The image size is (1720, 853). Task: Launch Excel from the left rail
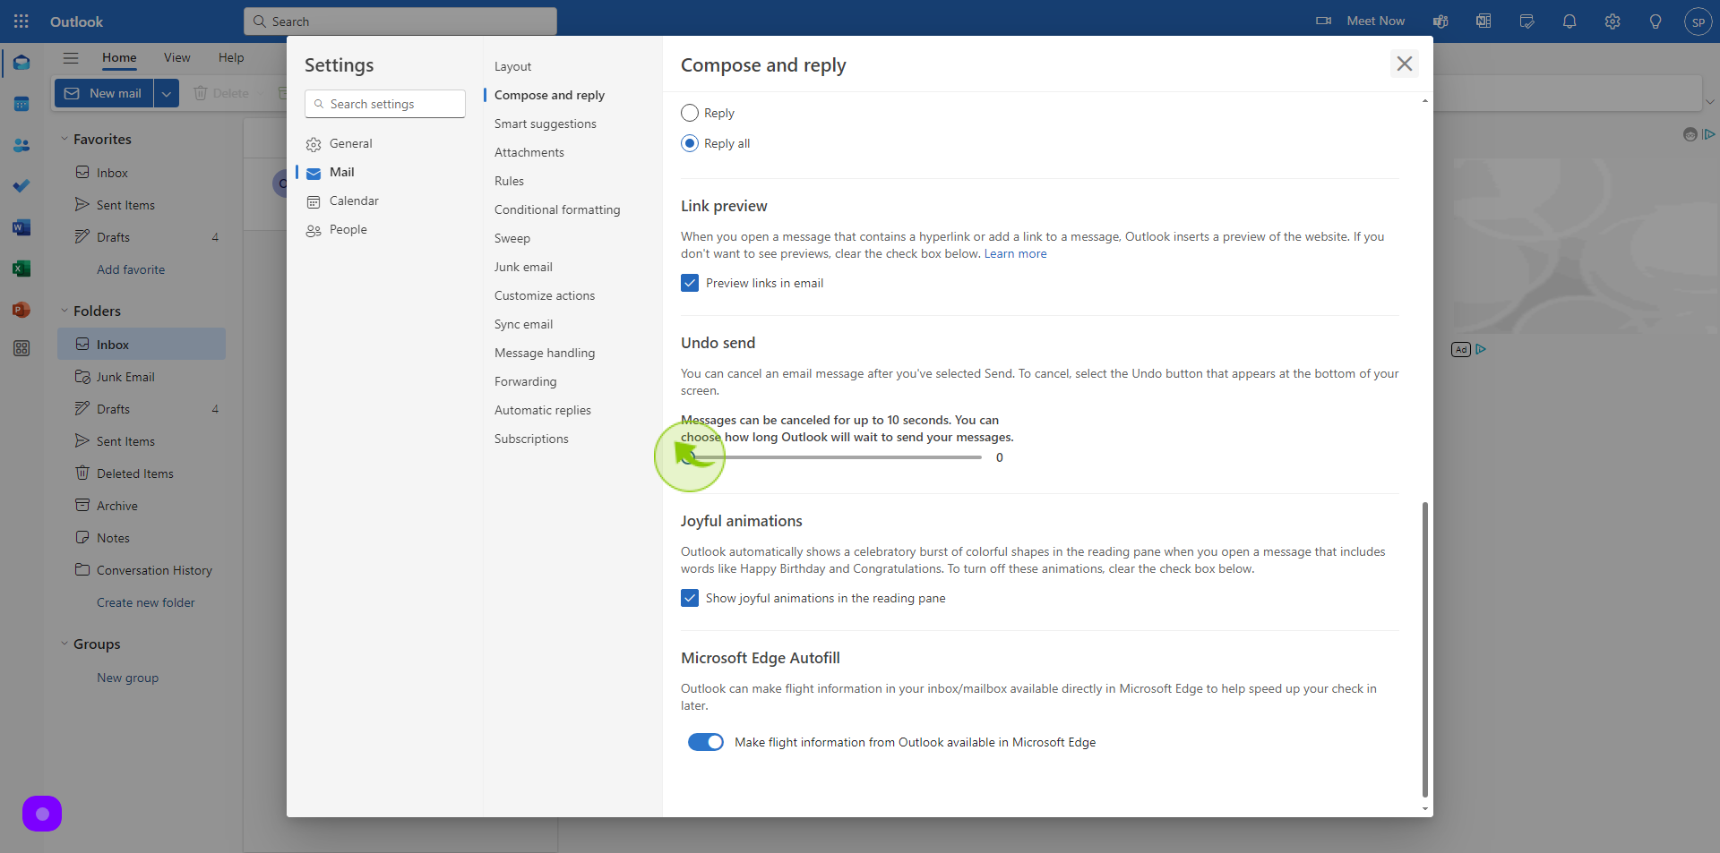pos(21,269)
